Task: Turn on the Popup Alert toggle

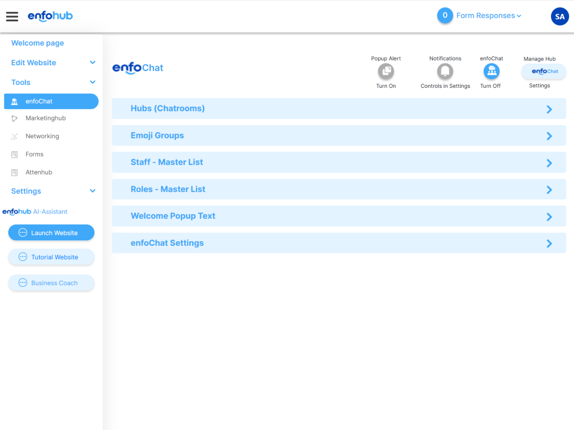Action: click(386, 71)
